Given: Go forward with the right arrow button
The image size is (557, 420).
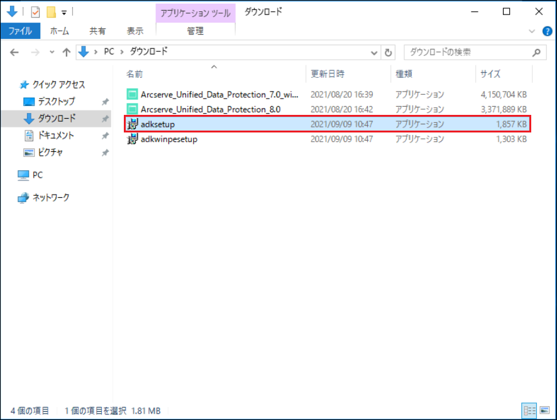Looking at the screenshot, I should click(35, 53).
